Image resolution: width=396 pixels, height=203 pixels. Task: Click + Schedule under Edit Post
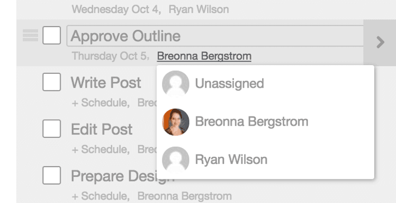[100, 149]
